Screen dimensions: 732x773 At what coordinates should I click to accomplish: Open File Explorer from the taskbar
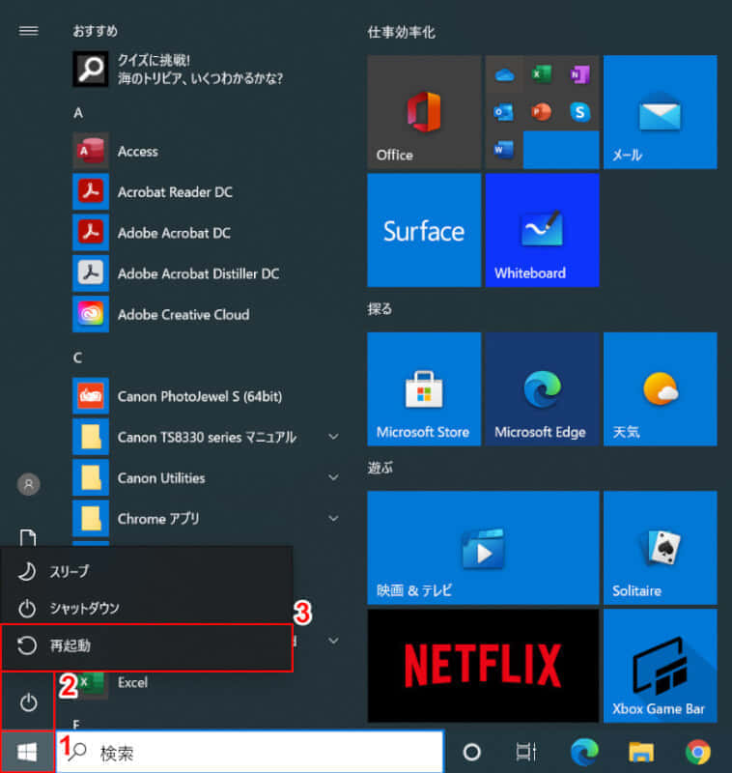pos(641,753)
